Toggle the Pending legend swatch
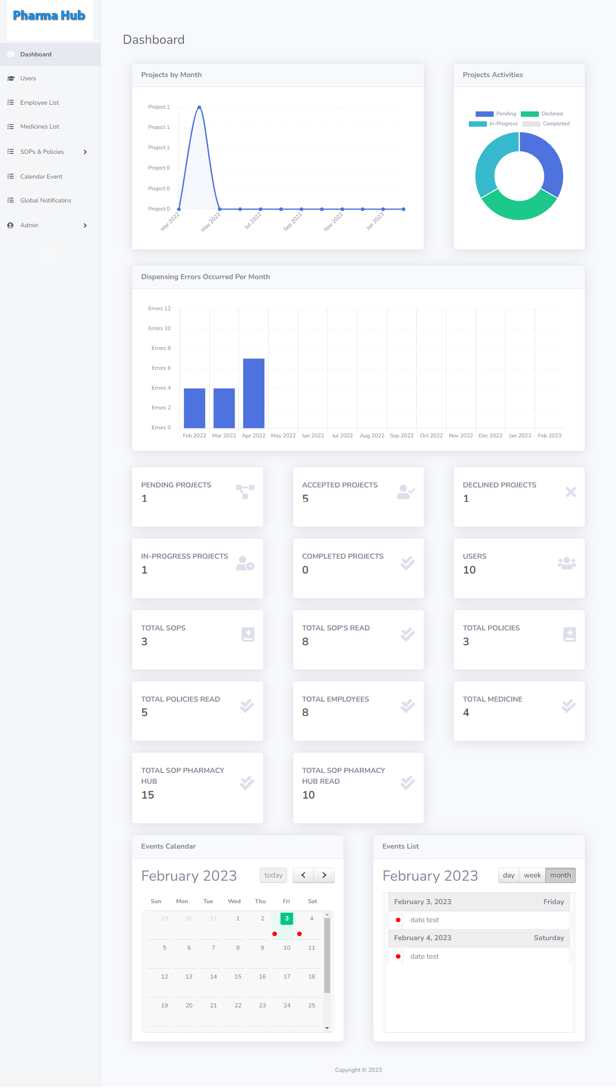Image resolution: width=616 pixels, height=1089 pixels. 484,114
